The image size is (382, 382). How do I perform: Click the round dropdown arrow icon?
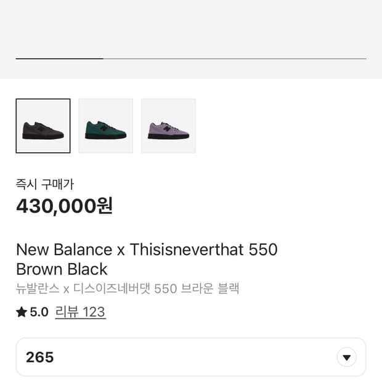click(x=346, y=357)
